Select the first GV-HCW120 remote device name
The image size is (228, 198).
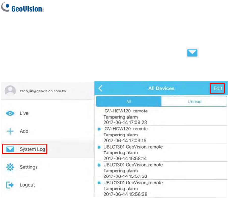(126, 111)
